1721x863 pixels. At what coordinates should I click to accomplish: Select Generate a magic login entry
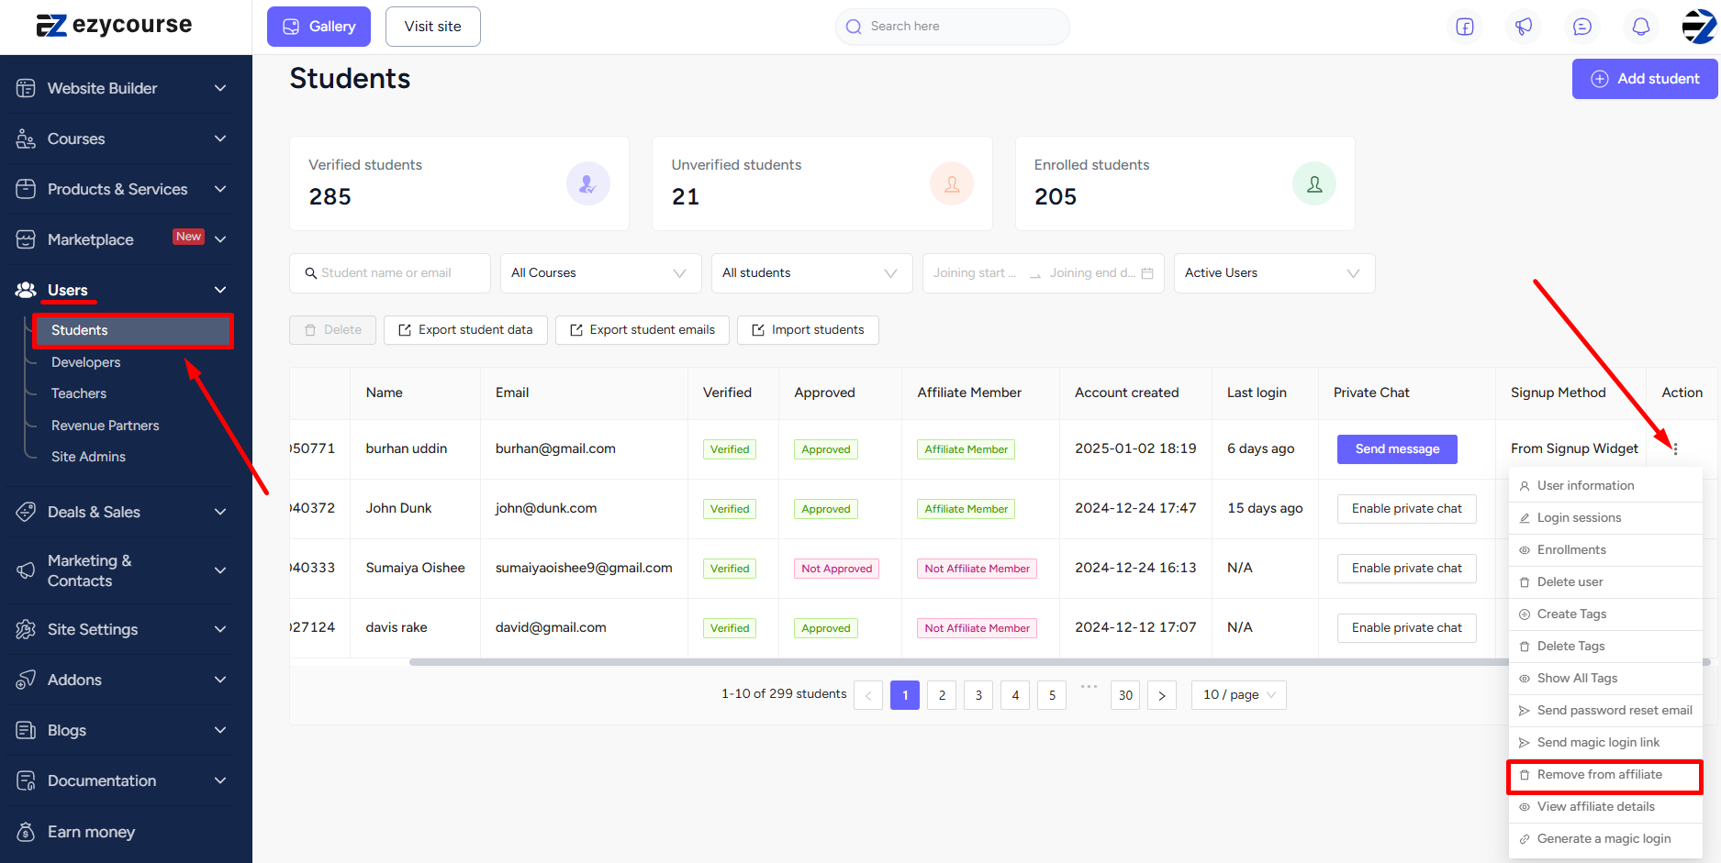(1605, 839)
